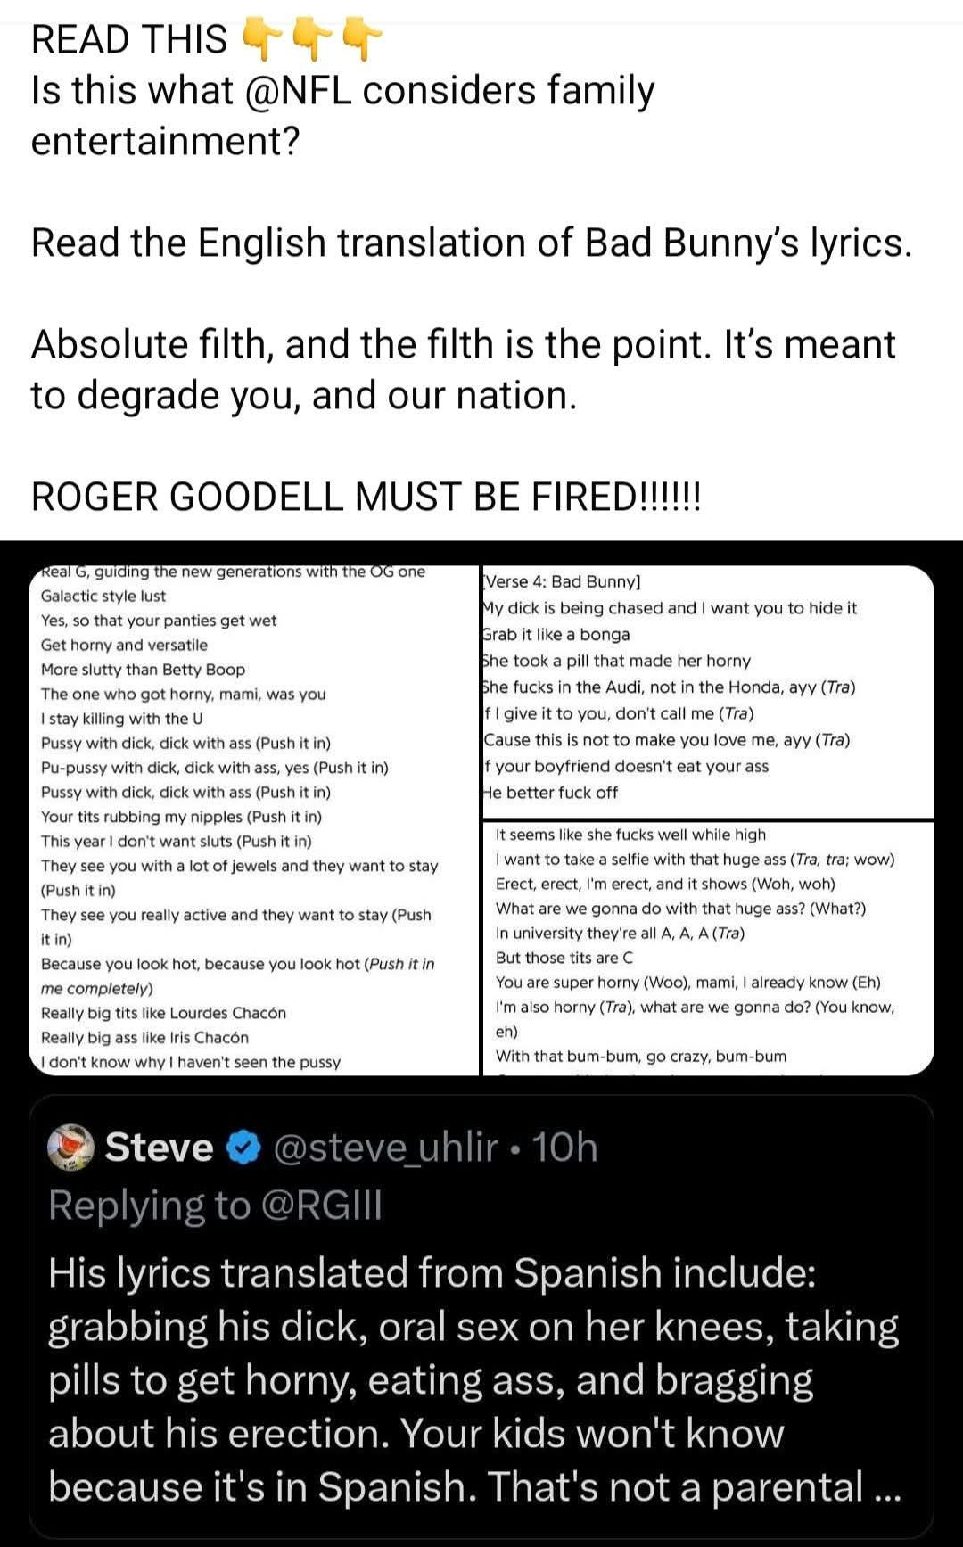The width and height of the screenshot is (963, 1547).
Task: Open the left lyrics image starting "Real G"
Action: 254,820
